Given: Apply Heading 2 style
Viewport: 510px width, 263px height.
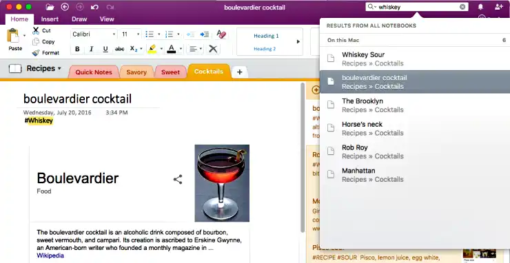Looking at the screenshot, I should click(x=265, y=49).
